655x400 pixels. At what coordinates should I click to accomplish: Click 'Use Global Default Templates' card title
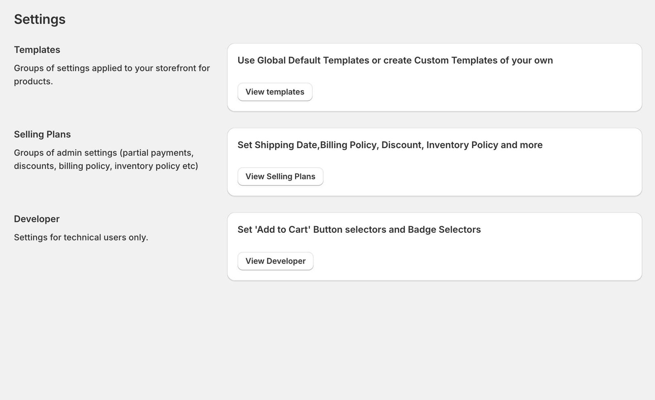pyautogui.click(x=395, y=61)
